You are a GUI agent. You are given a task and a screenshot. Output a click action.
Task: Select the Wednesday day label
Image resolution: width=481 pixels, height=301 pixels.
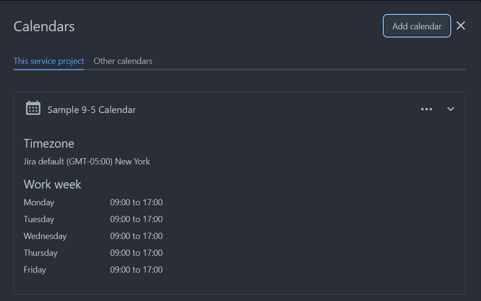point(45,236)
